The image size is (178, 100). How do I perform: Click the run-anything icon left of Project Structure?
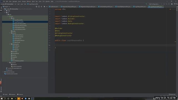[x=172, y=4]
